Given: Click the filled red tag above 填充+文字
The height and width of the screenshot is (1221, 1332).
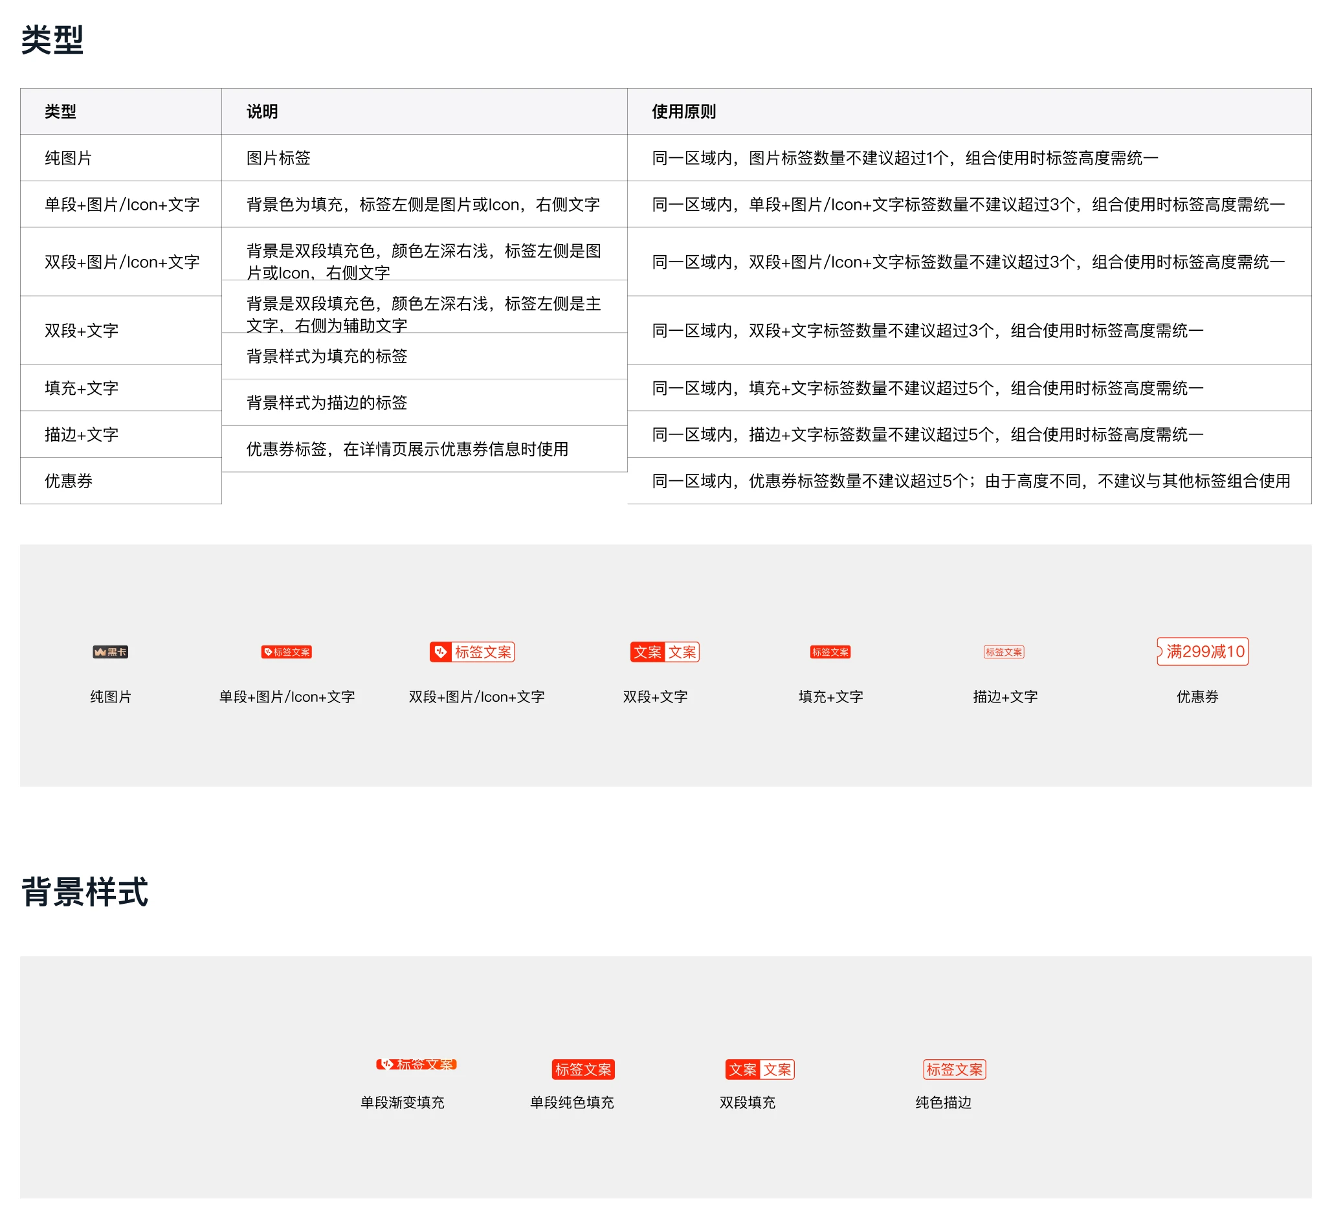Looking at the screenshot, I should tap(830, 652).
